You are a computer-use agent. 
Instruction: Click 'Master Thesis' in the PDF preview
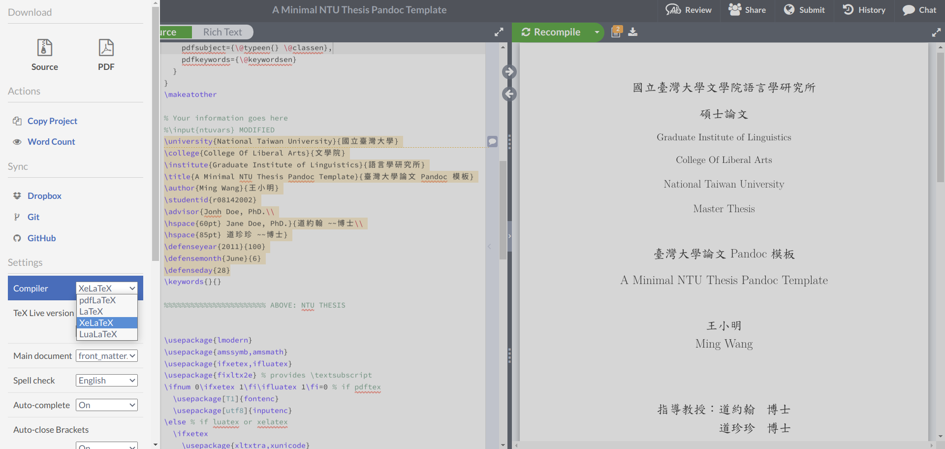coord(724,209)
